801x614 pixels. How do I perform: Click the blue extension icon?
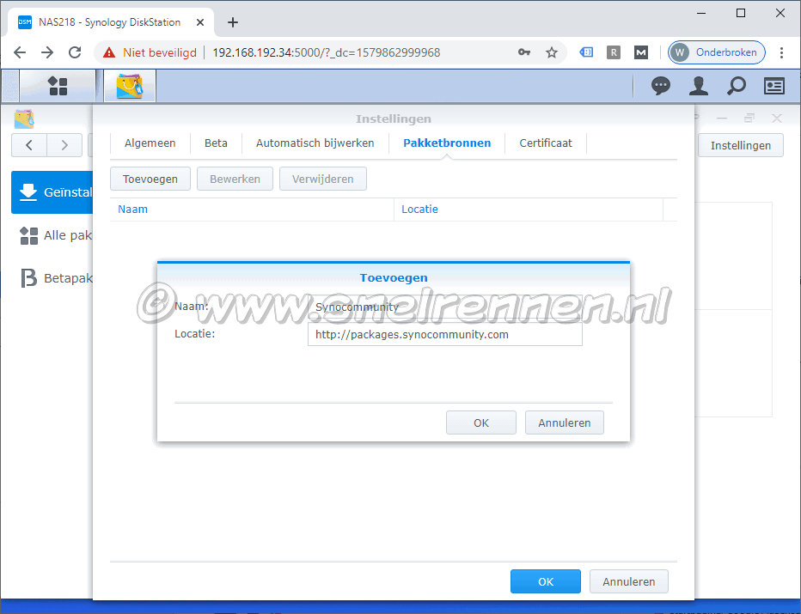(x=586, y=52)
